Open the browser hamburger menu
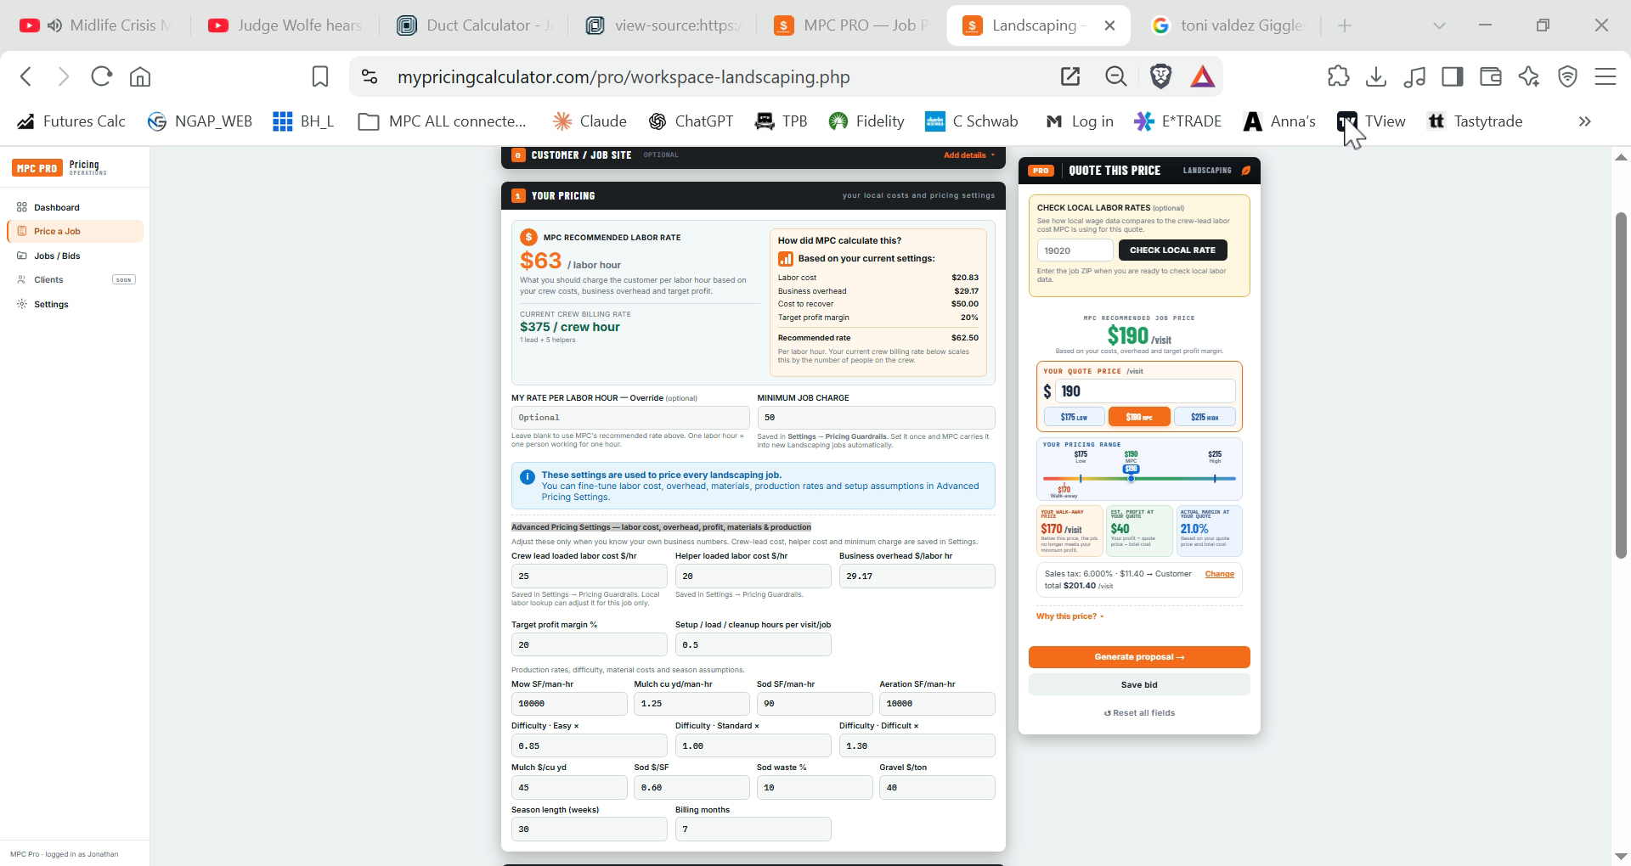 [x=1606, y=76]
